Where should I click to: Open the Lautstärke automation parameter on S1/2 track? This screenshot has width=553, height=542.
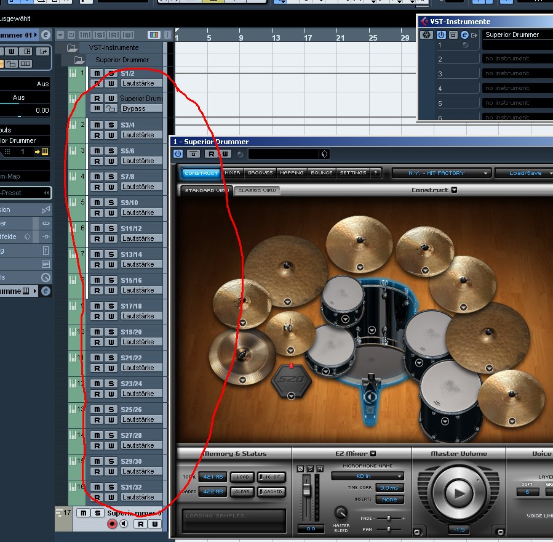click(x=141, y=83)
